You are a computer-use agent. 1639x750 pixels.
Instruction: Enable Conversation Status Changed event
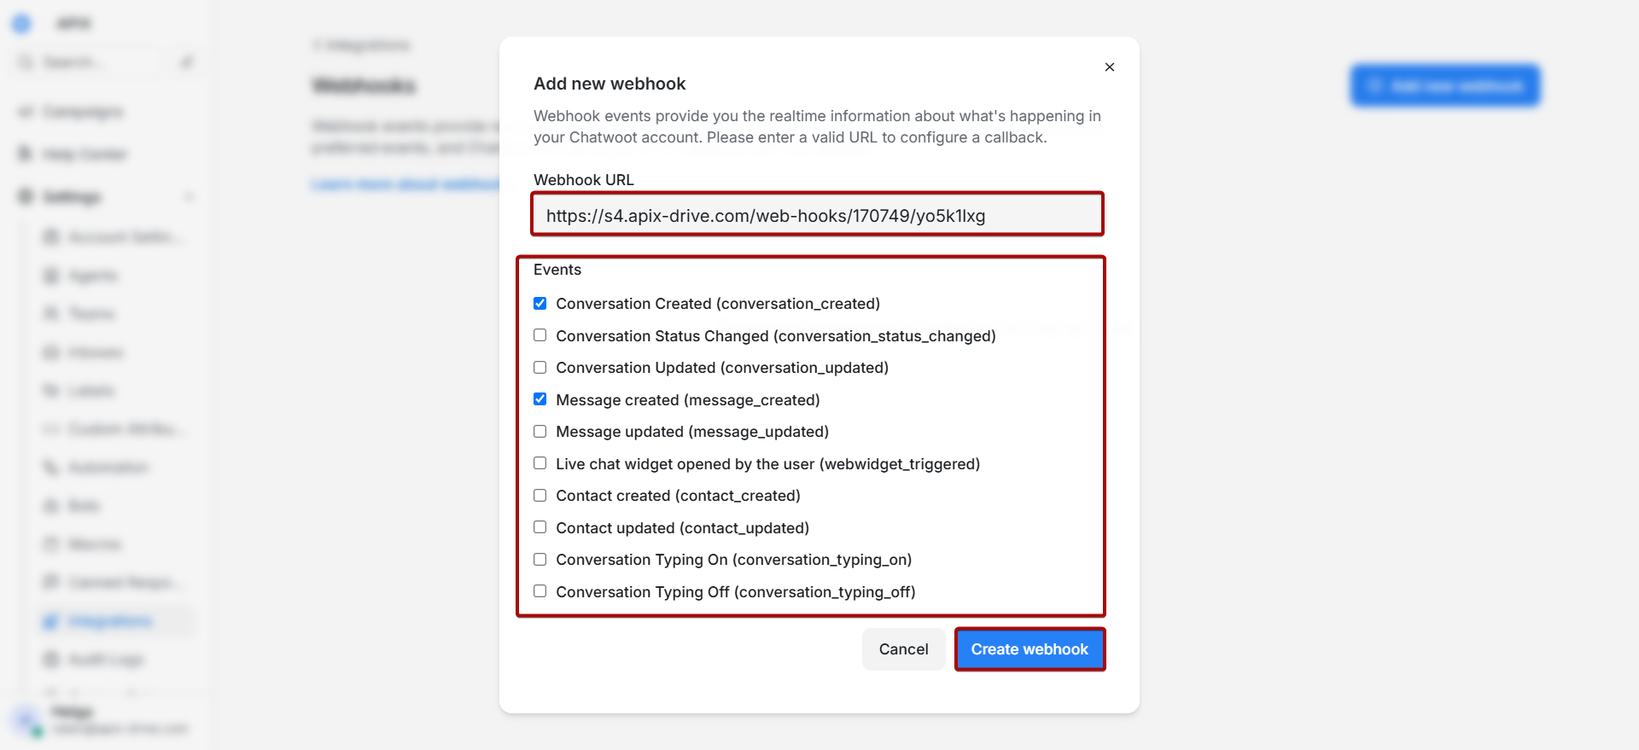[x=540, y=335]
